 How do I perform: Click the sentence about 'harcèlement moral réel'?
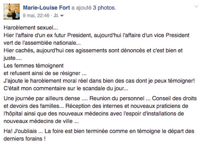click(99, 81)
